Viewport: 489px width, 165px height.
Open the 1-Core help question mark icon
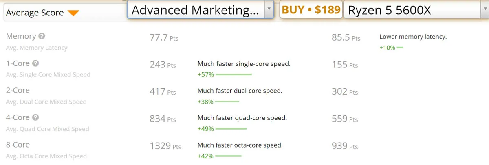(x=35, y=63)
